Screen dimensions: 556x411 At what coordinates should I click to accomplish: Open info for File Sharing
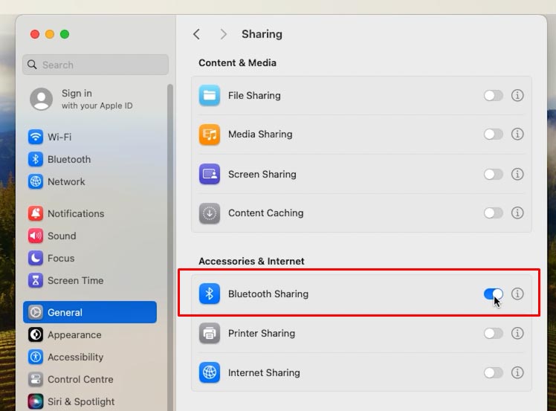click(x=517, y=95)
